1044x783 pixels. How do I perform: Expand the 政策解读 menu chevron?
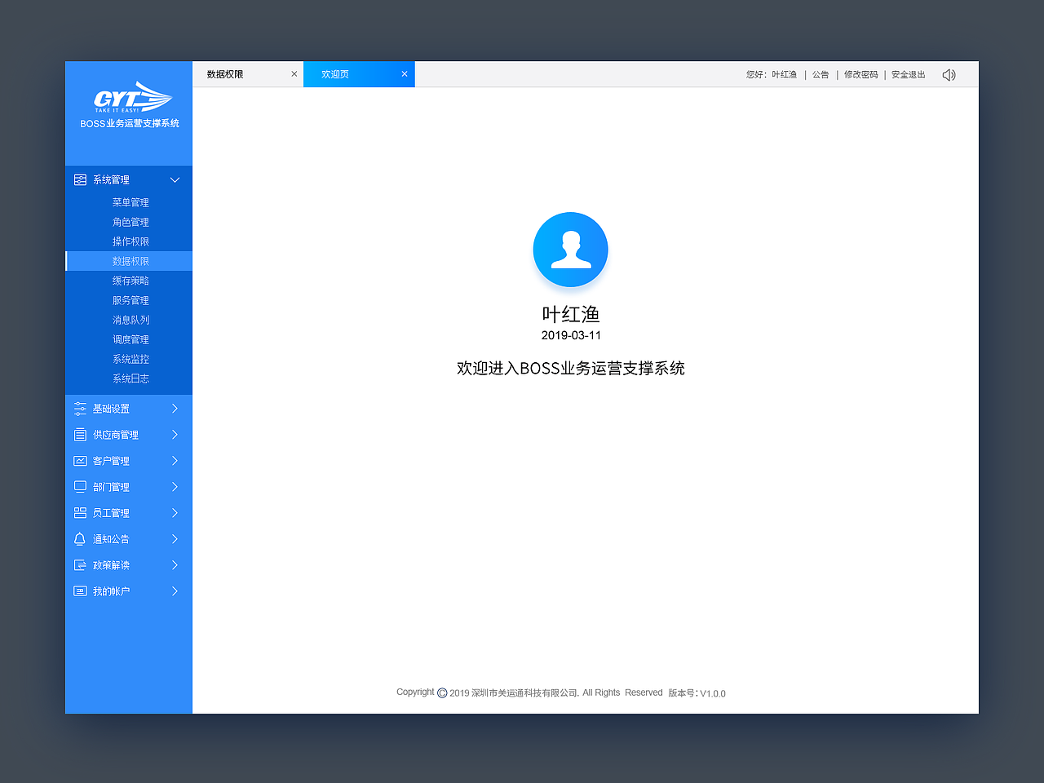pyautogui.click(x=175, y=564)
